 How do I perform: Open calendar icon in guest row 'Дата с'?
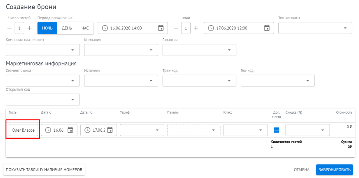point(70,130)
